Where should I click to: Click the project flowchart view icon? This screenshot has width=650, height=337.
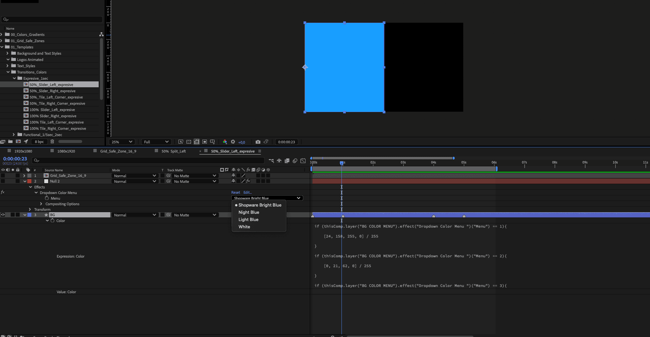click(101, 34)
